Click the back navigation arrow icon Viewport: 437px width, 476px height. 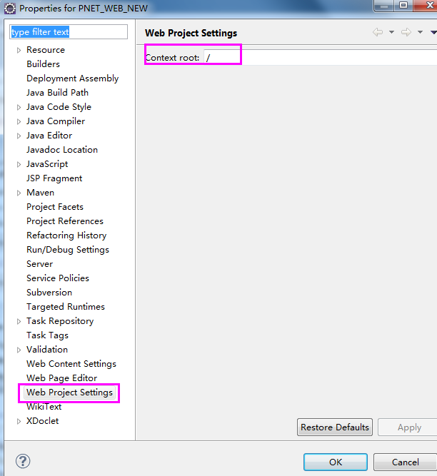point(378,32)
